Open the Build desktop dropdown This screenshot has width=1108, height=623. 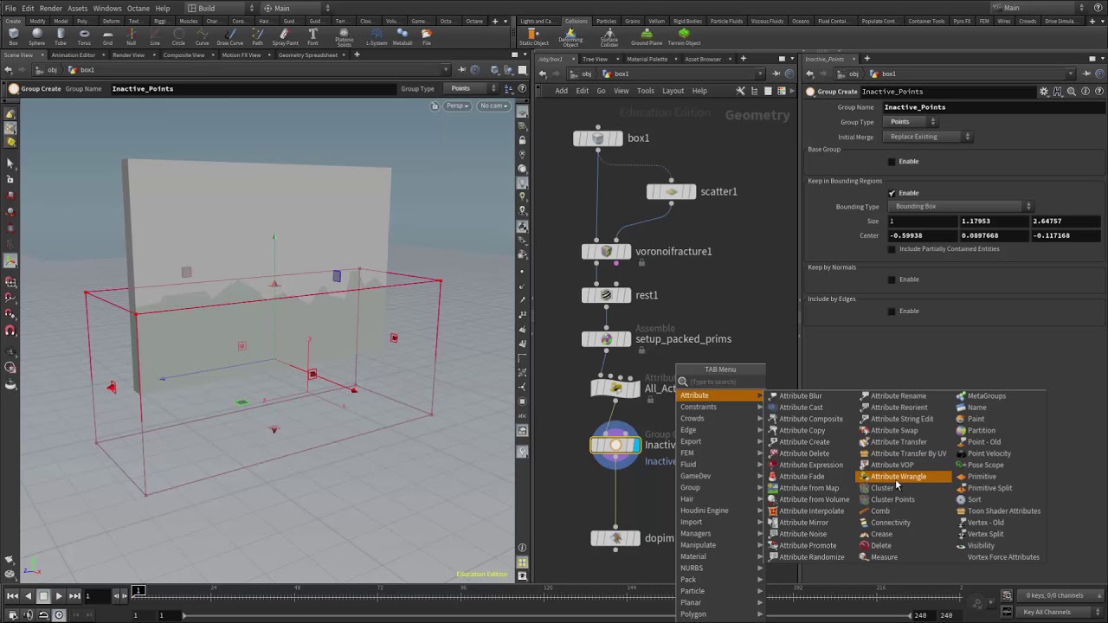point(222,8)
